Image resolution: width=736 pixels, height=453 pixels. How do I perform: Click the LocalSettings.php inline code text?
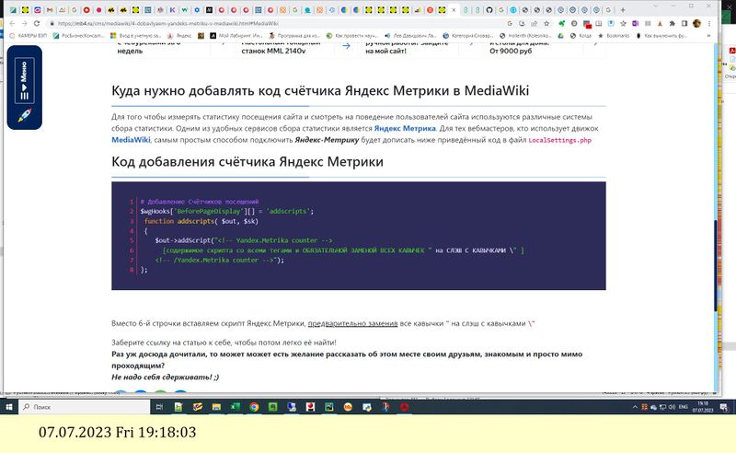(560, 140)
